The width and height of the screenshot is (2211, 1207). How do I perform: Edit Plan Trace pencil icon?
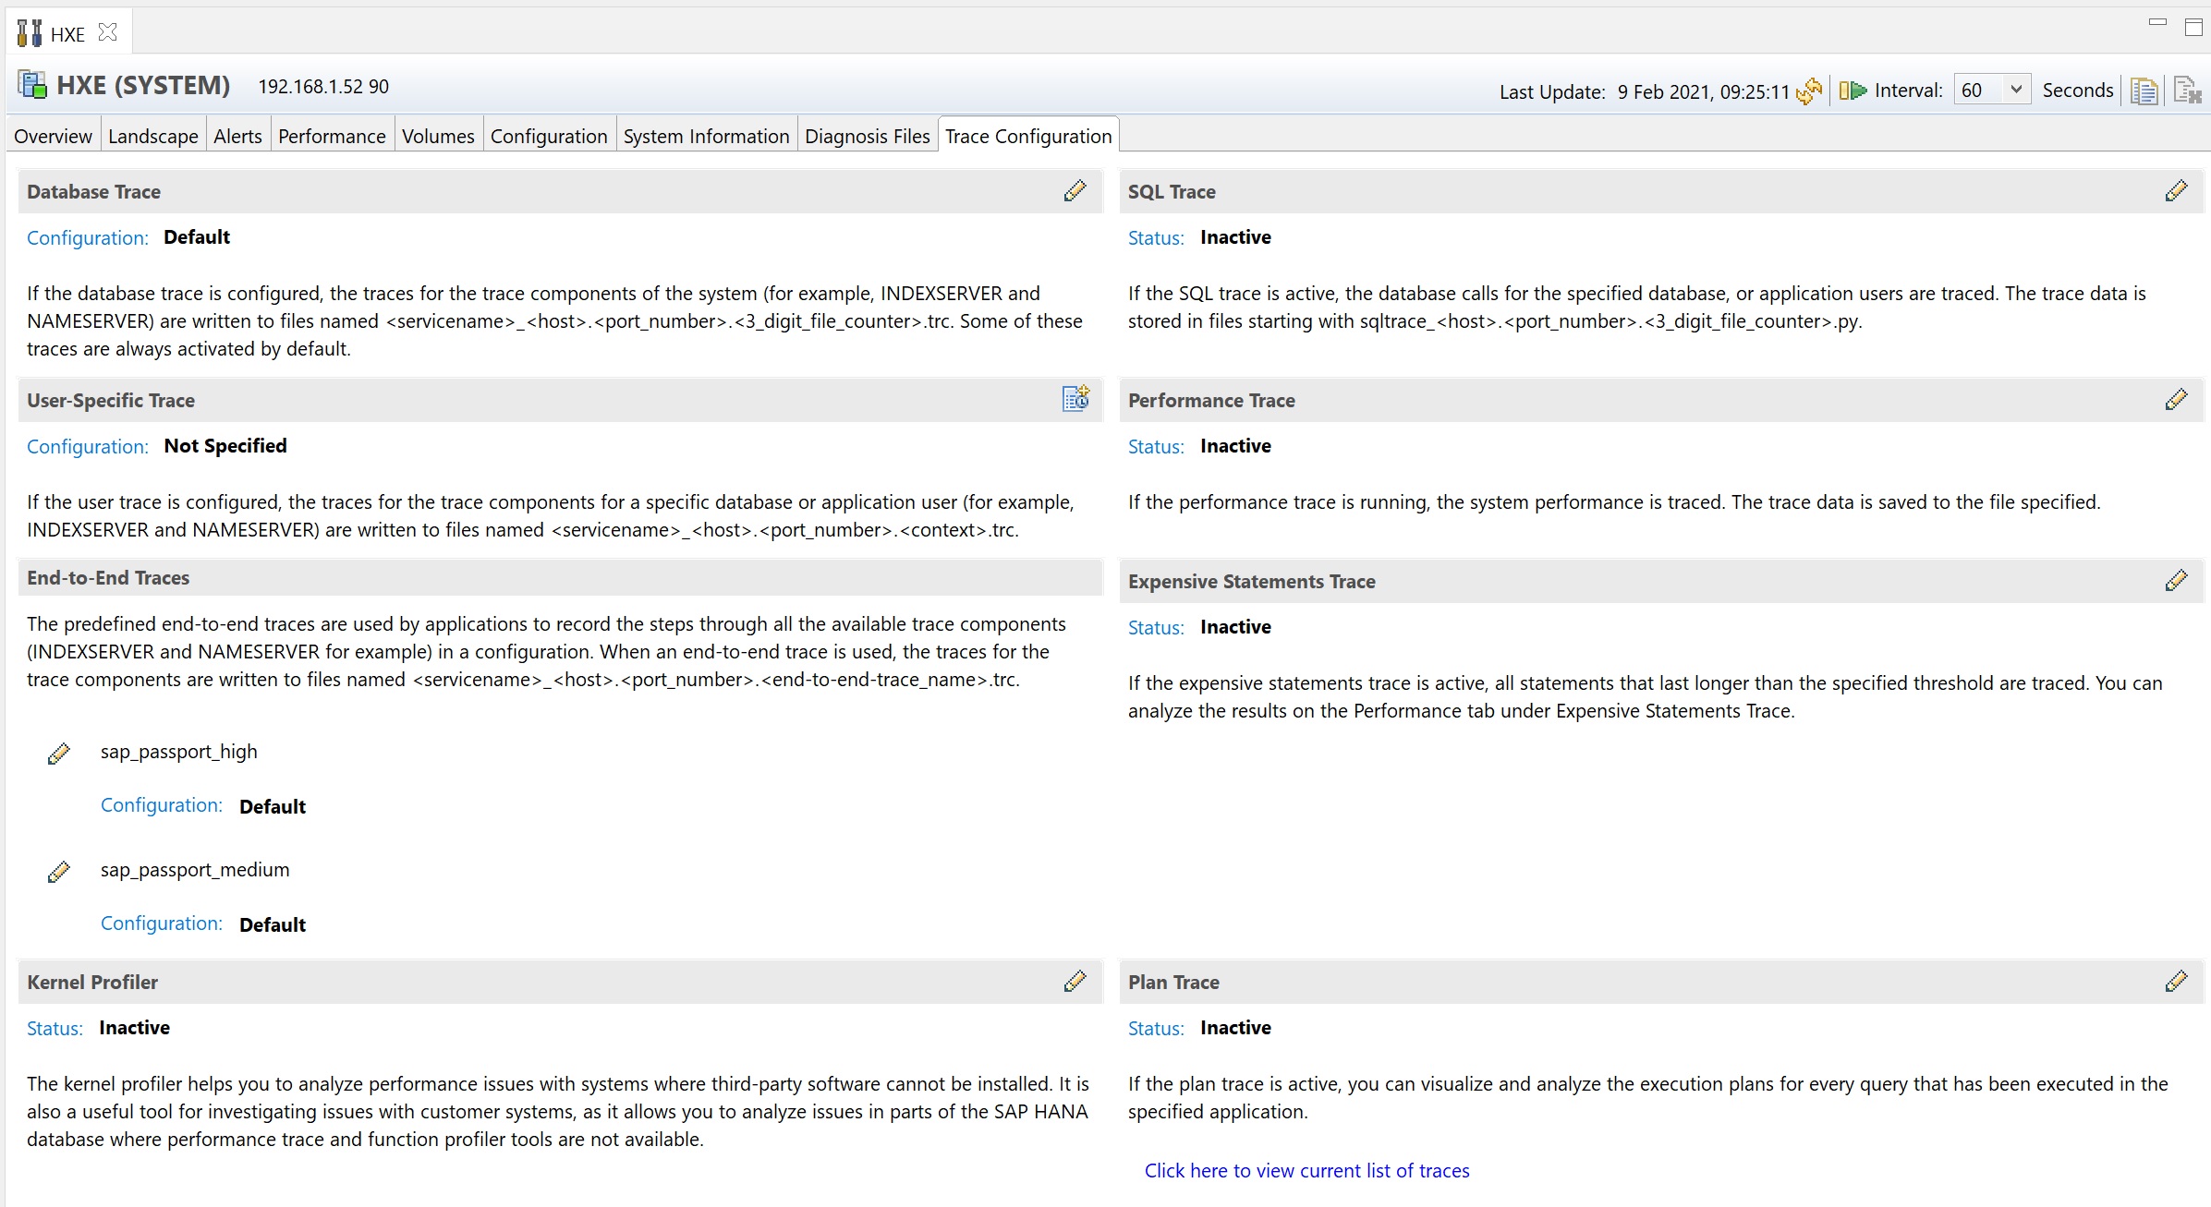click(x=2176, y=982)
